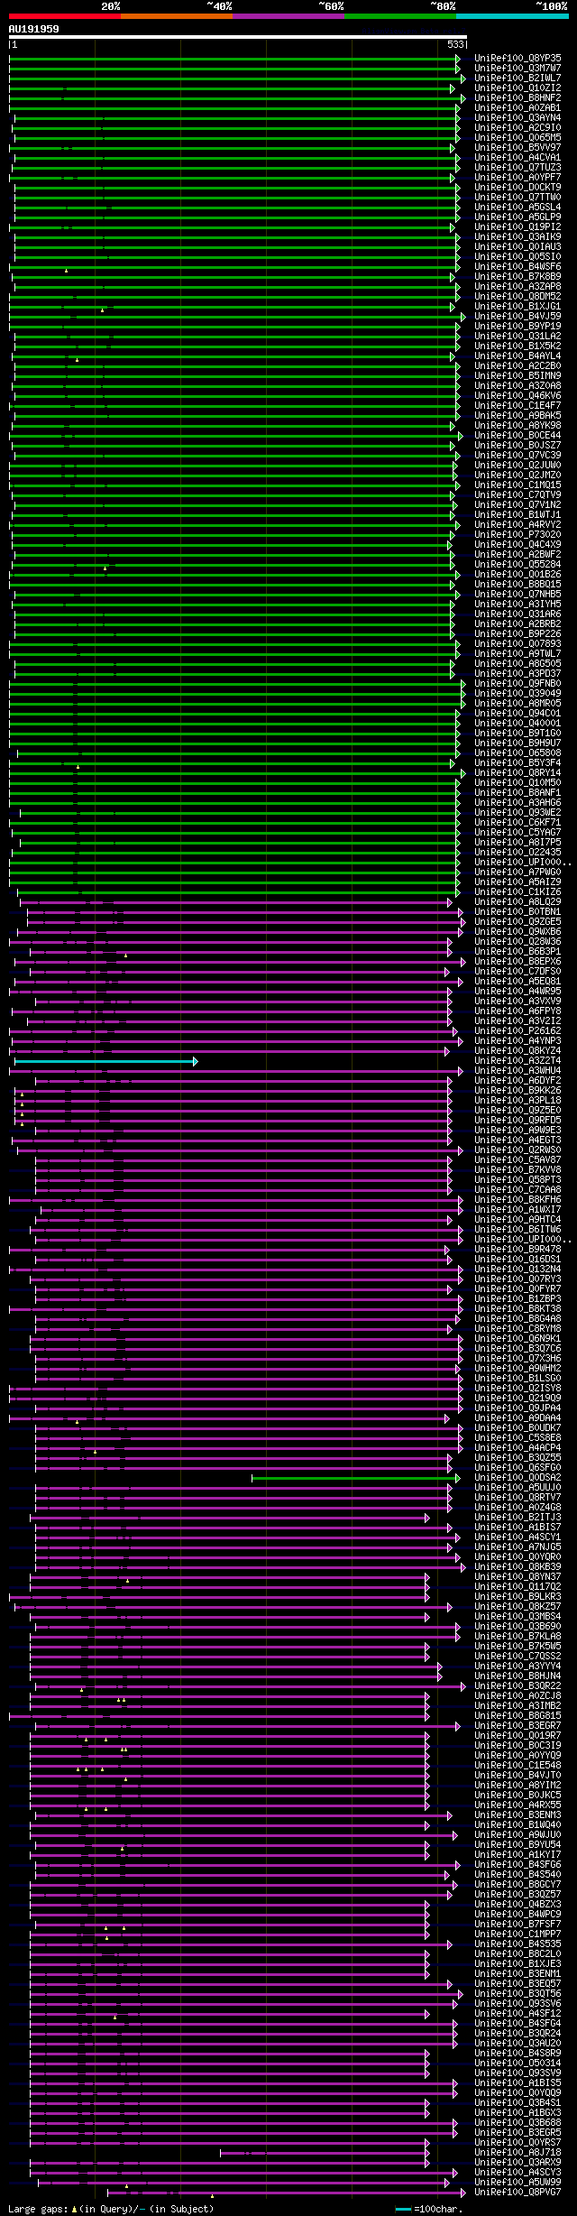Screen dimensions: 577x2216
Task: Select hit label UniRef100_A5GSL4
Action: click(x=517, y=208)
